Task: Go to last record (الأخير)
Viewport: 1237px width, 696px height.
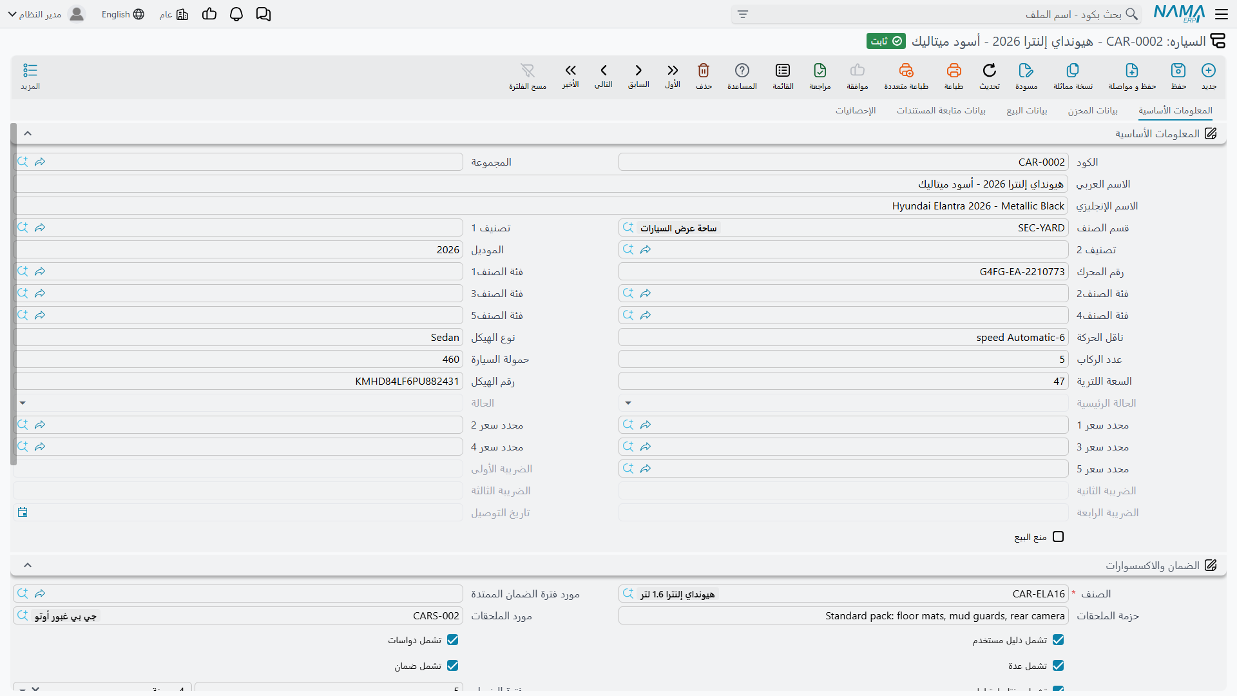Action: point(570,75)
